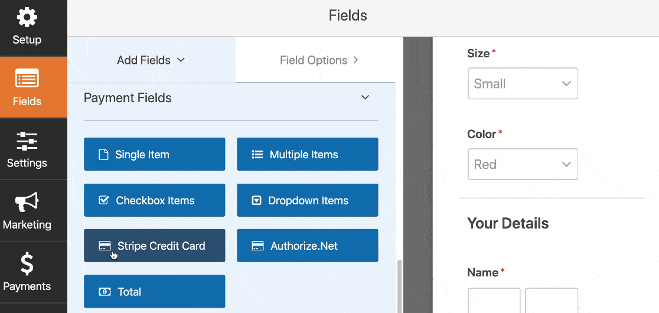
Task: Open Payments dollar sign icon
Action: tap(27, 264)
